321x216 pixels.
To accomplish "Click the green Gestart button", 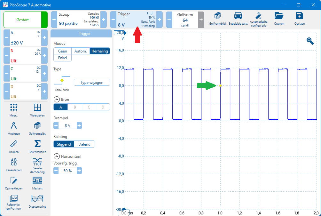I will pos(23,20).
